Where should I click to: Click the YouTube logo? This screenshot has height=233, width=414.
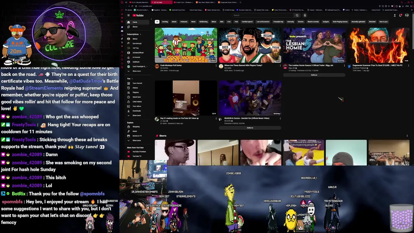click(138, 15)
